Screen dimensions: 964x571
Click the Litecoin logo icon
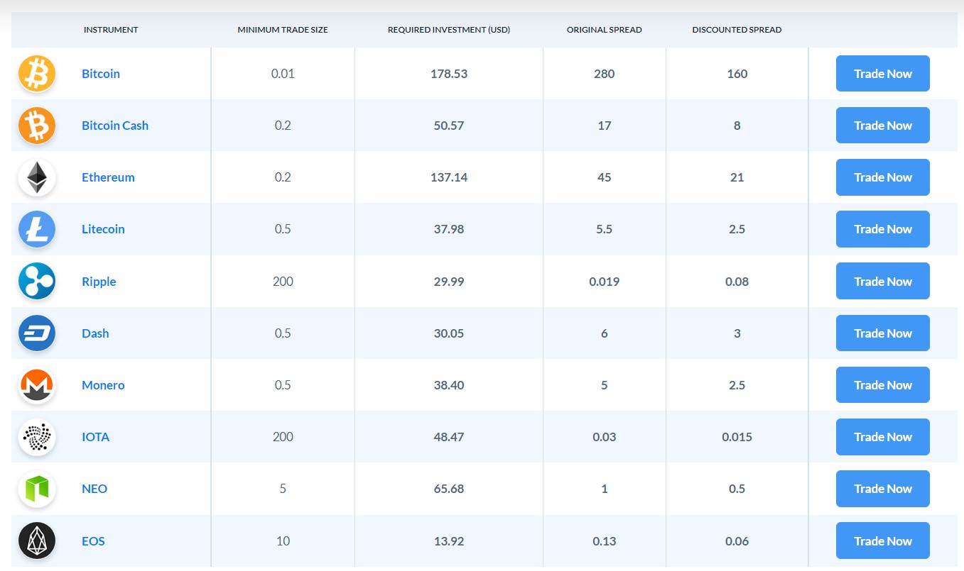pyautogui.click(x=37, y=229)
